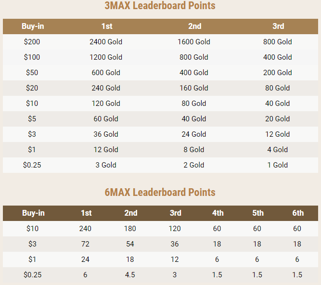The height and width of the screenshot is (285, 321).
Task: Click the "180" cell in the 6MAX table
Action: 130,229
